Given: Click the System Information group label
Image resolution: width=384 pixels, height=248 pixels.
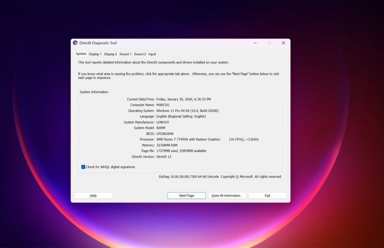Looking at the screenshot, I should click(x=94, y=92).
